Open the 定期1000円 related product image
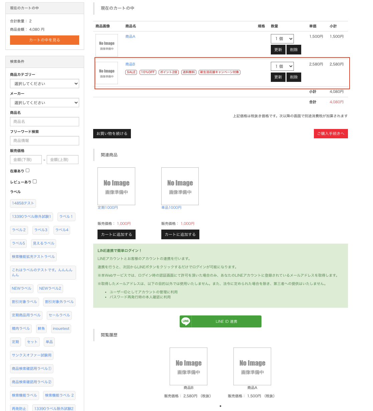Viewport: 373px width, 411px height. pos(116,186)
